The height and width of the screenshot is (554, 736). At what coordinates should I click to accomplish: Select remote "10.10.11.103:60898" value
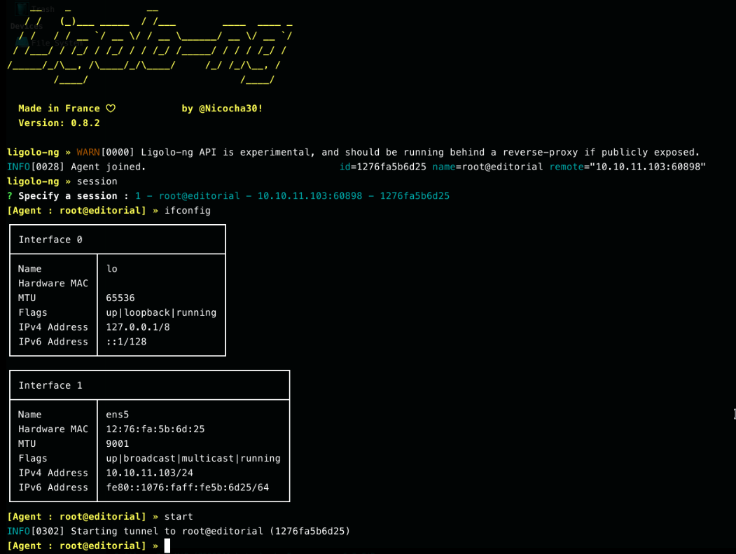(627, 167)
